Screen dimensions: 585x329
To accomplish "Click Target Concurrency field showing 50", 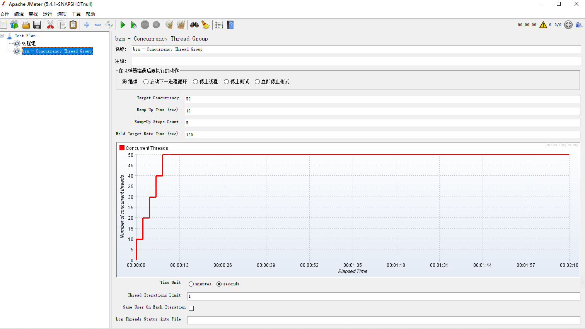I will pos(382,99).
